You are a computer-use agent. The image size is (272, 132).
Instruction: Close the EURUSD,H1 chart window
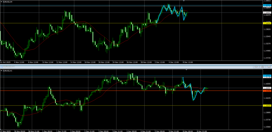pos(269,66)
